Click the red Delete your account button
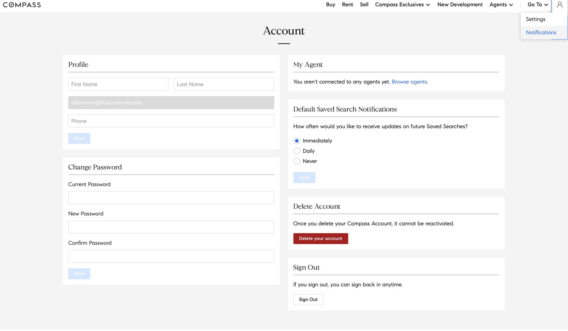The width and height of the screenshot is (568, 331). point(320,239)
